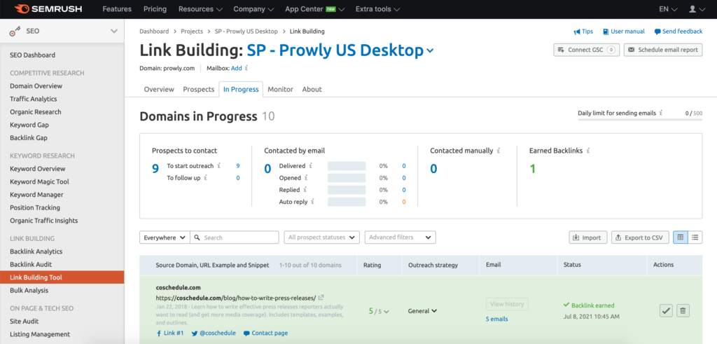Expand the Advanced filters dropdown
The height and width of the screenshot is (344, 717).
400,238
